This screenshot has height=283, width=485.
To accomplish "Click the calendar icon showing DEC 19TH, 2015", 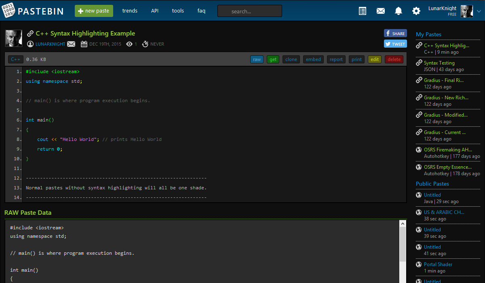I will [x=84, y=44].
